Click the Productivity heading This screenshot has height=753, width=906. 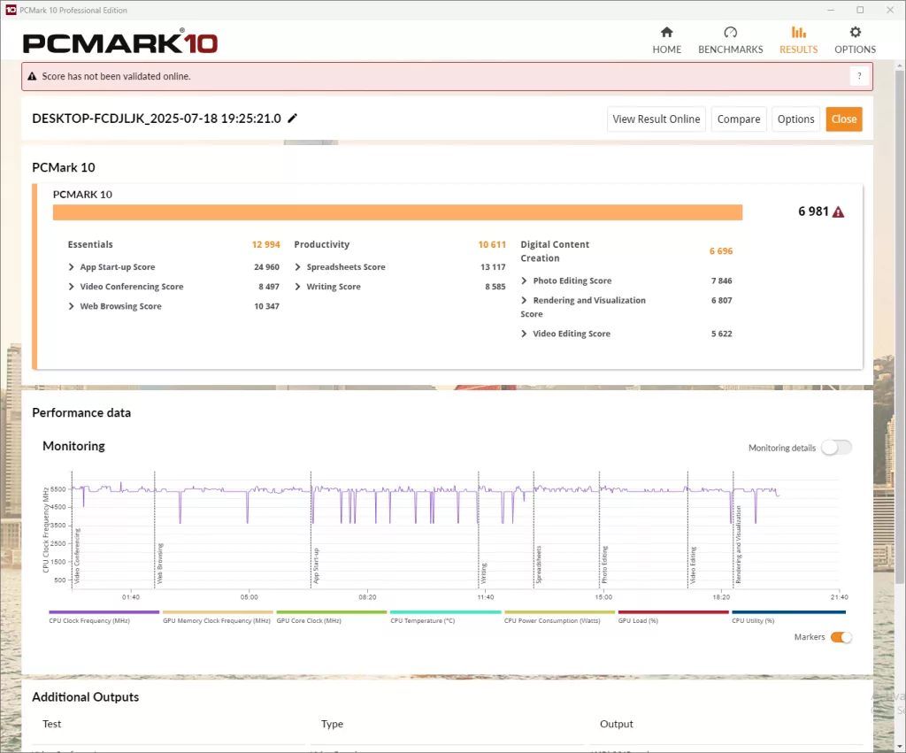click(322, 244)
